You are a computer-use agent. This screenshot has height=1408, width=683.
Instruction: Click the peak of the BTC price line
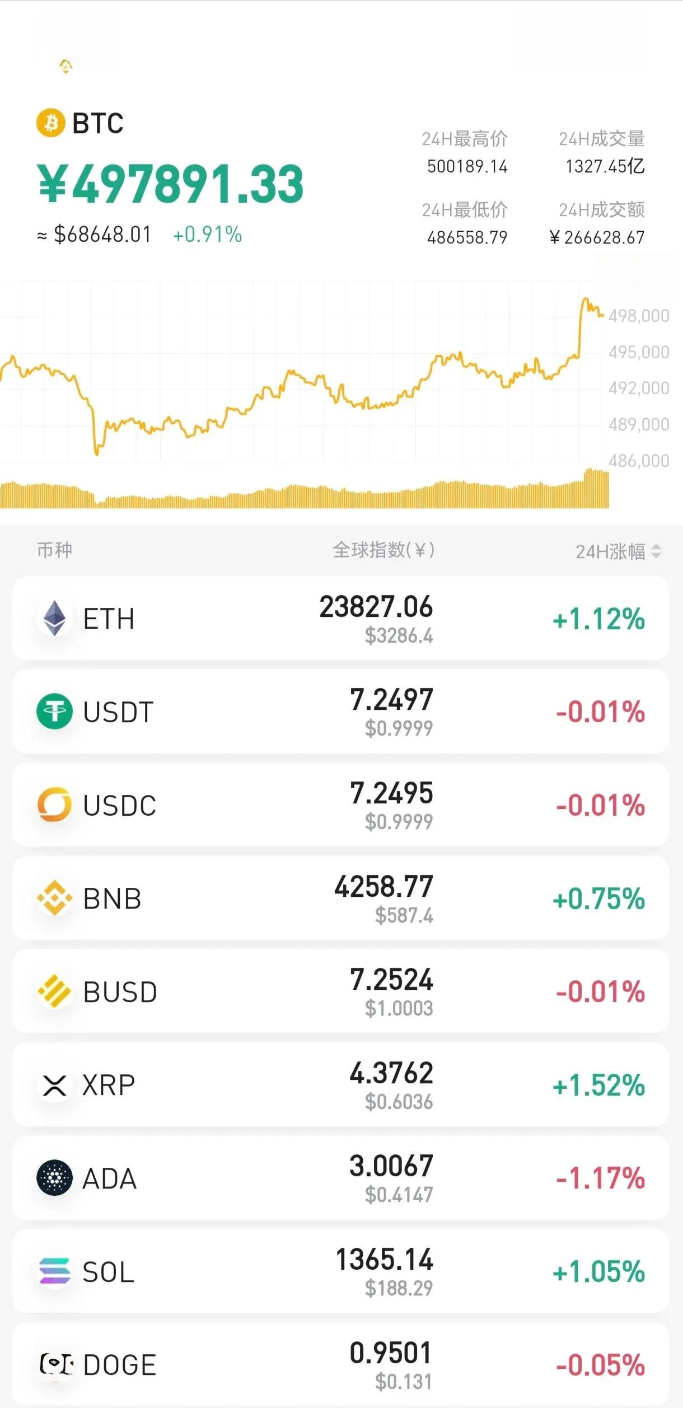586,300
